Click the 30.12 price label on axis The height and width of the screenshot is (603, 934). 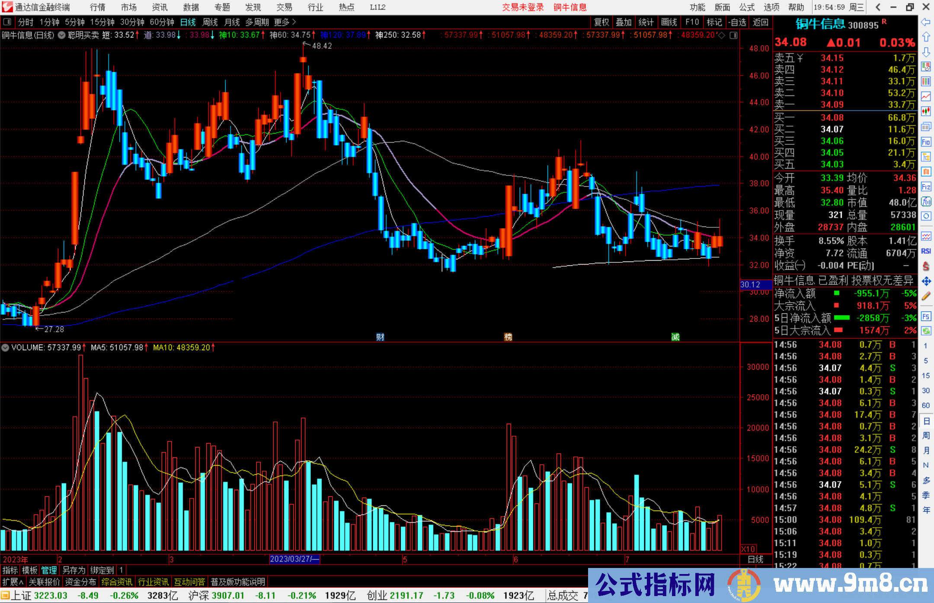(x=756, y=284)
